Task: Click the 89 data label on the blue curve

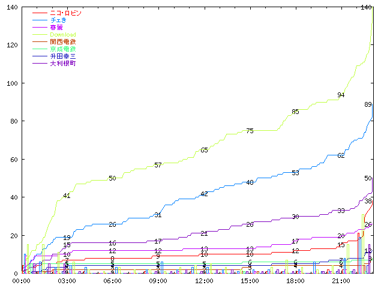Action: point(368,104)
